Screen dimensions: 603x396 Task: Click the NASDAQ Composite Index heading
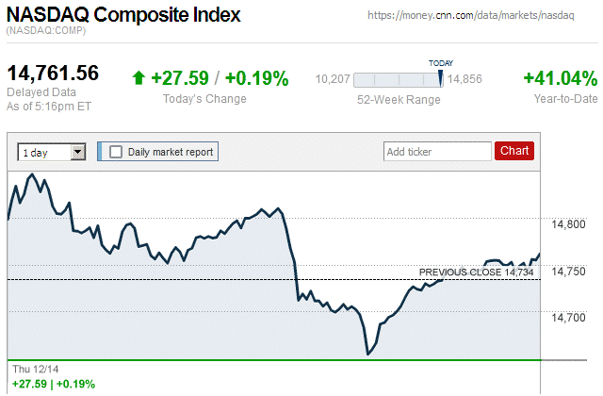click(123, 16)
